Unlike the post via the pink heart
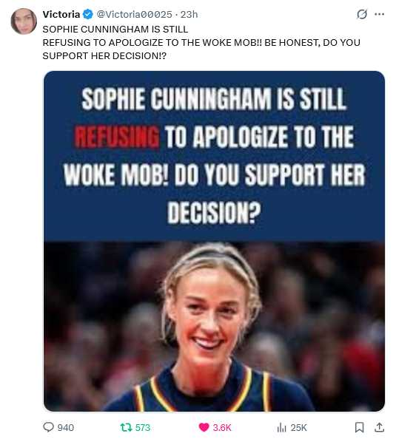Screen dimensions: 396x442 coord(204,428)
